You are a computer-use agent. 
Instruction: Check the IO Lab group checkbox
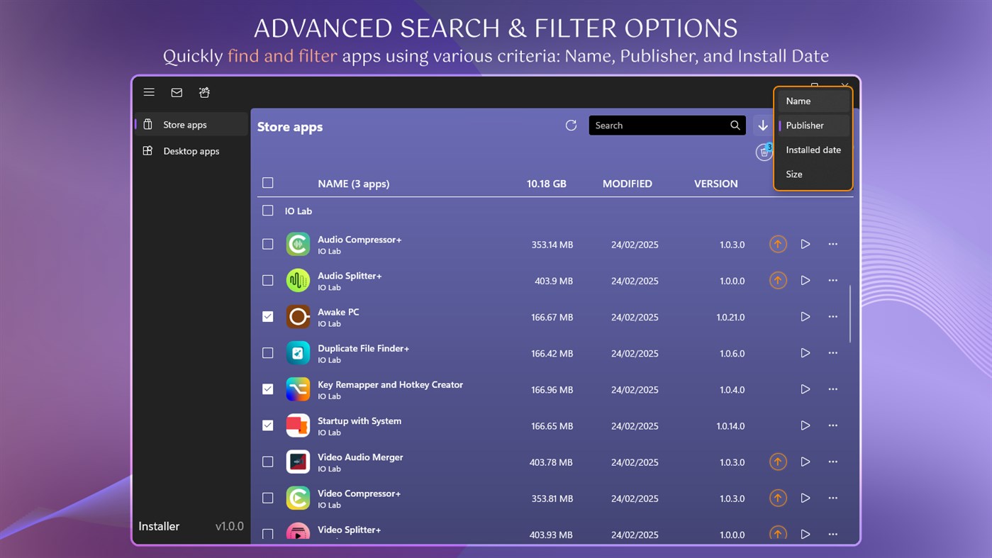click(268, 211)
